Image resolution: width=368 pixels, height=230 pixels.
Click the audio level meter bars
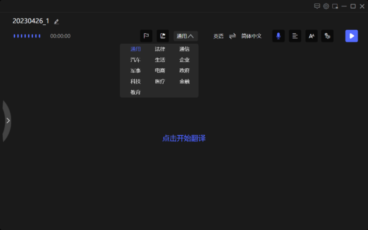[27, 36]
